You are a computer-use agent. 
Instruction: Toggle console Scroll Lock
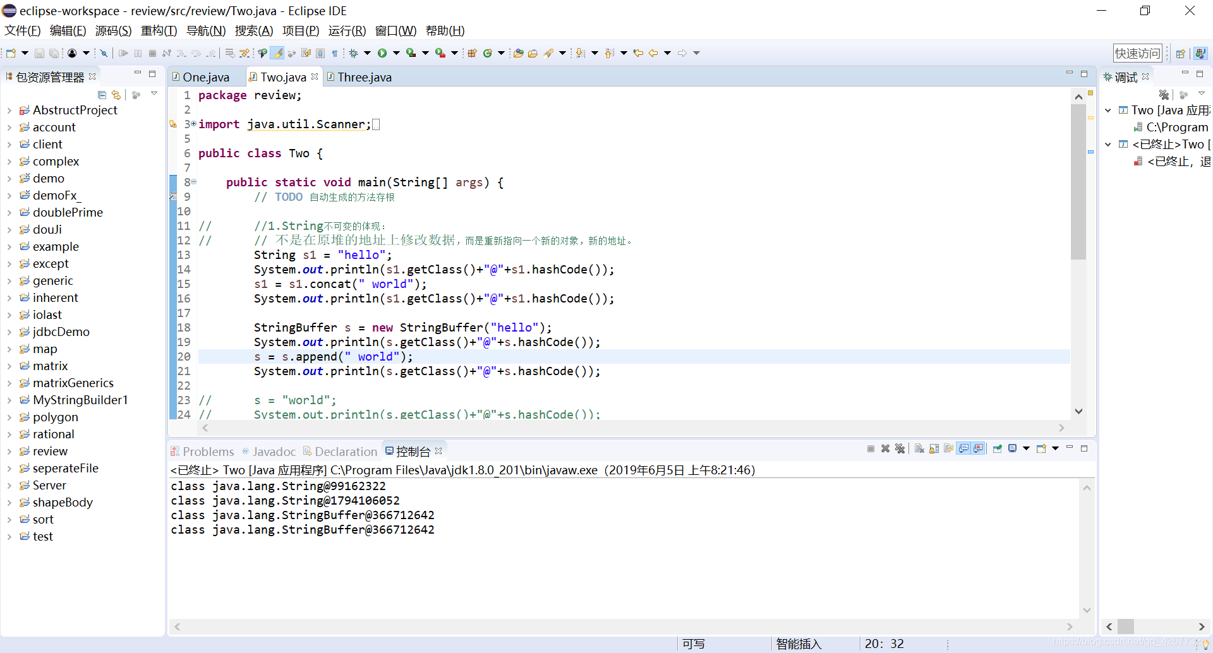(934, 448)
